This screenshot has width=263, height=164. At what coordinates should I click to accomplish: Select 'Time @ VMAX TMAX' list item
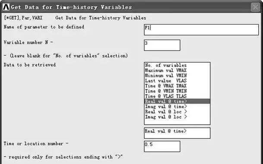tap(177, 86)
